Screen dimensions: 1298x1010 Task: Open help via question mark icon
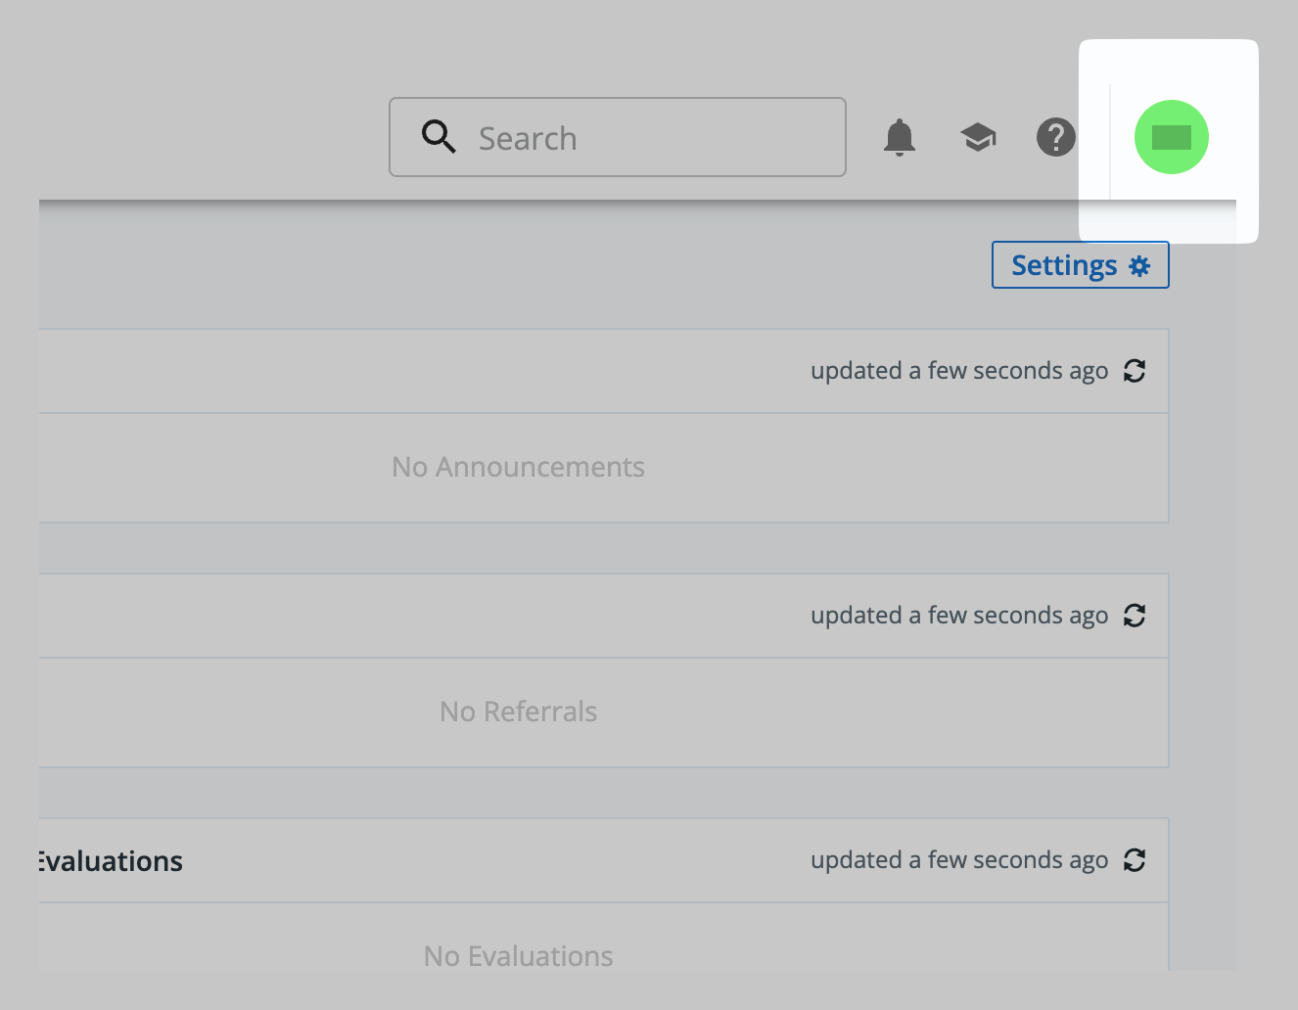click(x=1055, y=138)
